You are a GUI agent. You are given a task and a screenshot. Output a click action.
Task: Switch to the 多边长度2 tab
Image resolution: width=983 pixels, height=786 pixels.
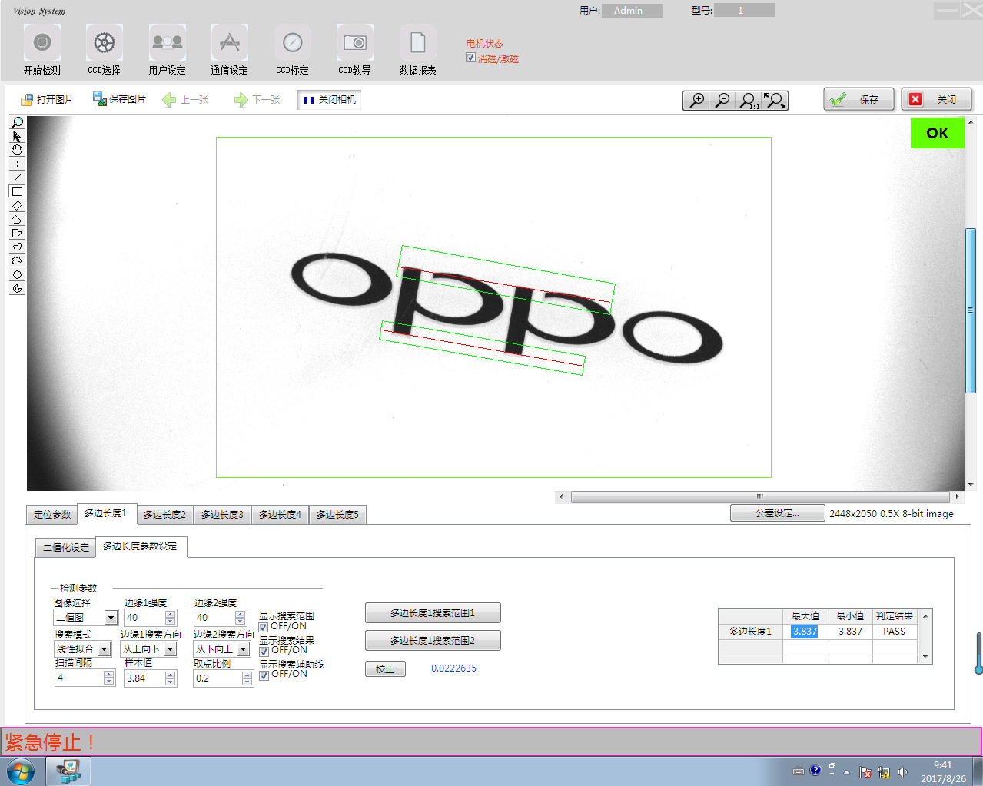click(x=164, y=515)
